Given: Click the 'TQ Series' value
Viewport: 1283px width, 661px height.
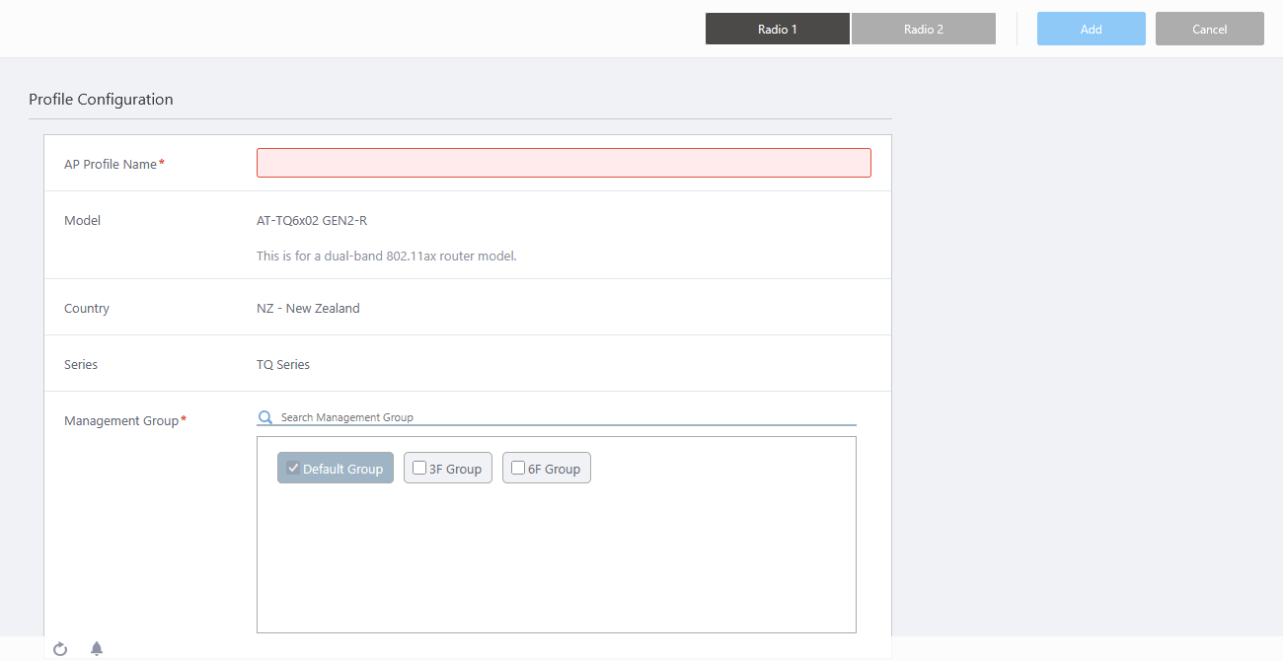Looking at the screenshot, I should (x=283, y=364).
